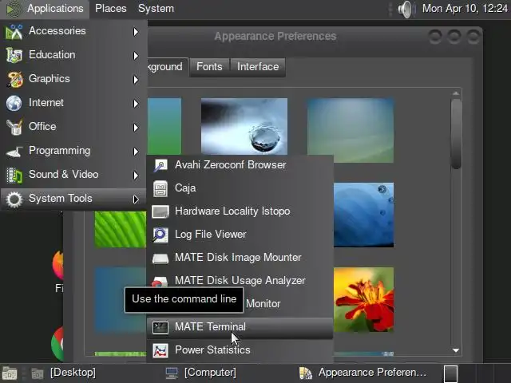Click the MATE logo icon beside Applications

(x=13, y=9)
